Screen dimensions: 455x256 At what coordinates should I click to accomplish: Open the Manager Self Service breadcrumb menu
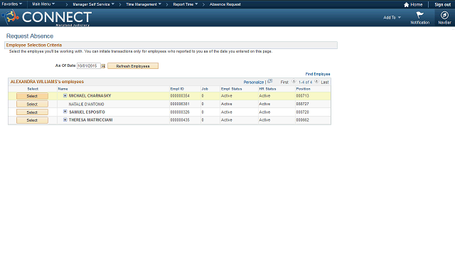[x=93, y=4]
